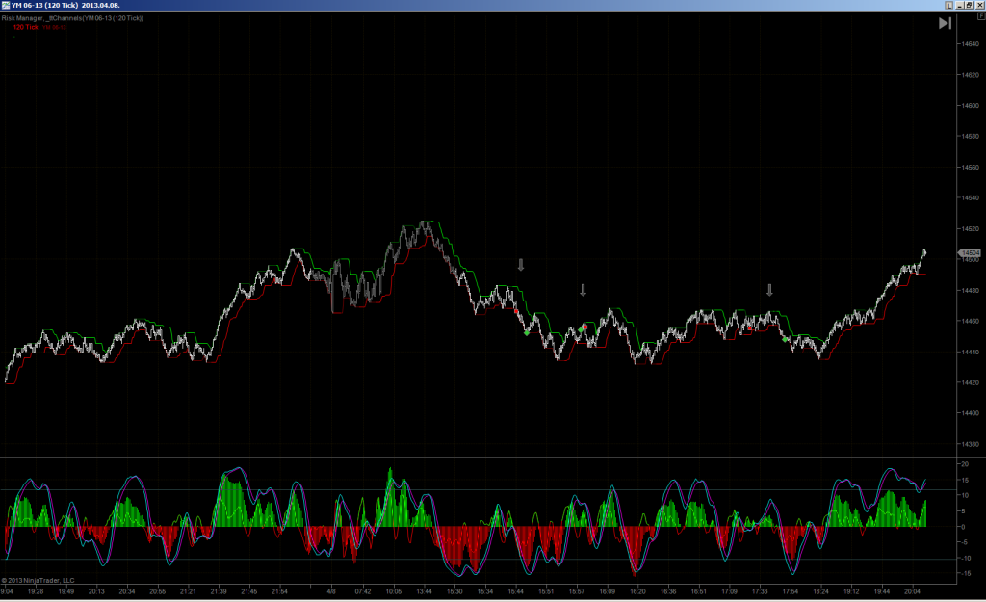986x602 pixels.
Task: Select the third gray down arrow near 17:33
Action: pyautogui.click(x=769, y=290)
